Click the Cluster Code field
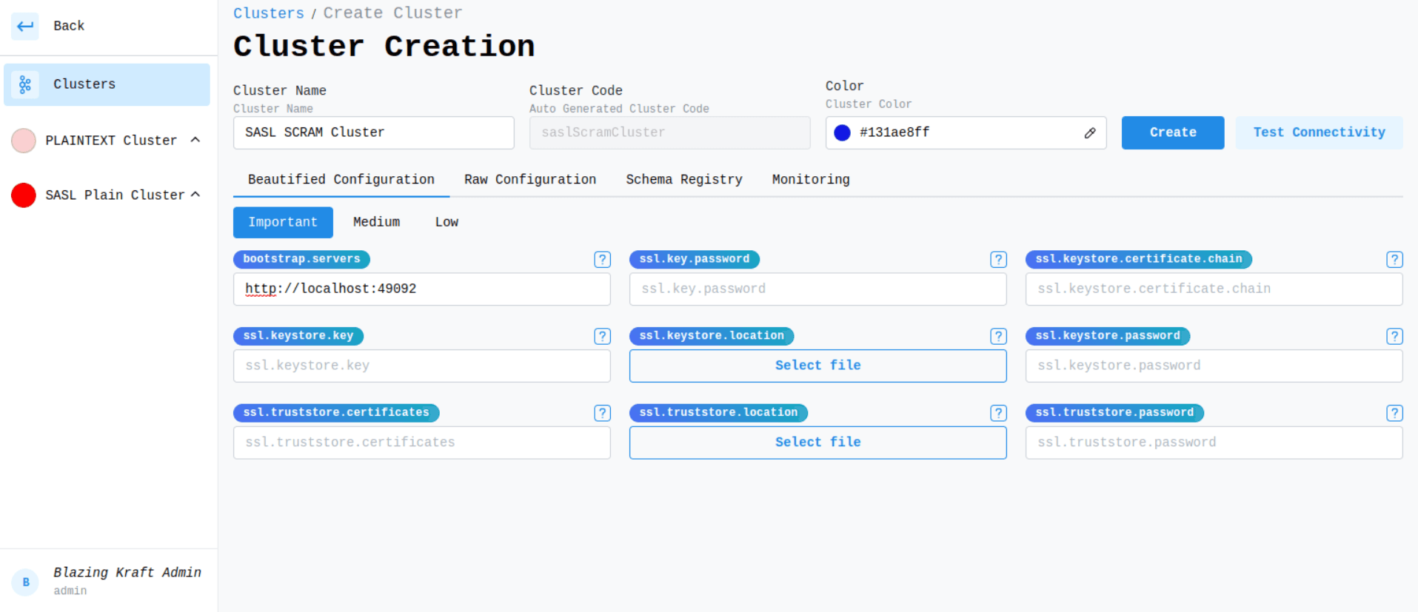 (x=670, y=133)
